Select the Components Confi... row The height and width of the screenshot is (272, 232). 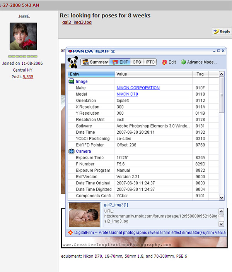143,196
